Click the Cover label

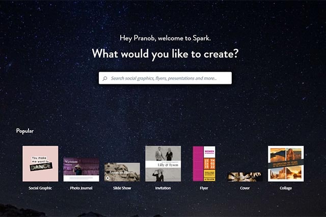click(245, 188)
